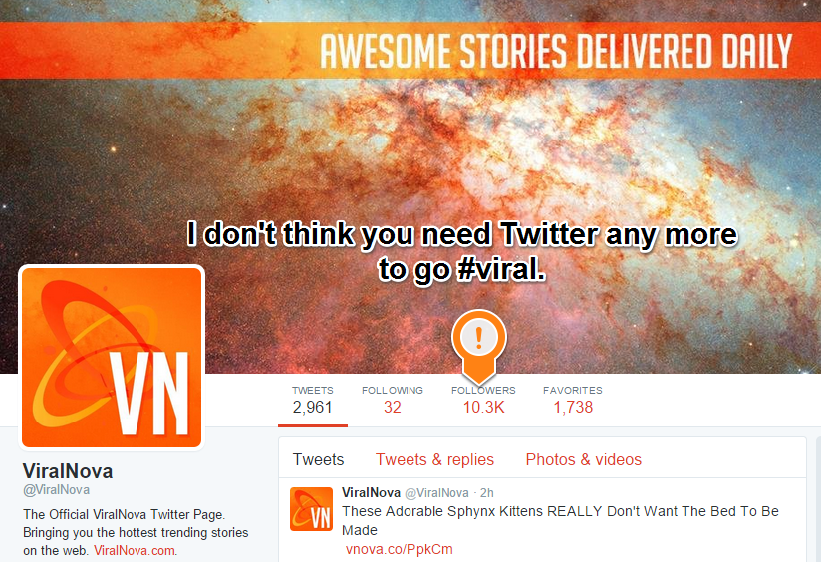Click the @ViralNova handle in the tweet header
The width and height of the screenshot is (821, 562).
tap(436, 493)
